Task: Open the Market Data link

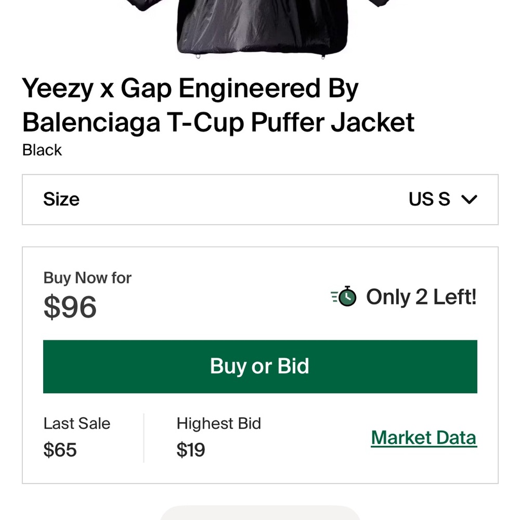Action: point(424,437)
